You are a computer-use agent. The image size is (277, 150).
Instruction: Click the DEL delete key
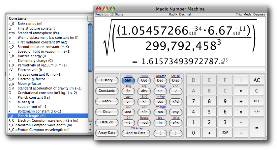point(257,101)
